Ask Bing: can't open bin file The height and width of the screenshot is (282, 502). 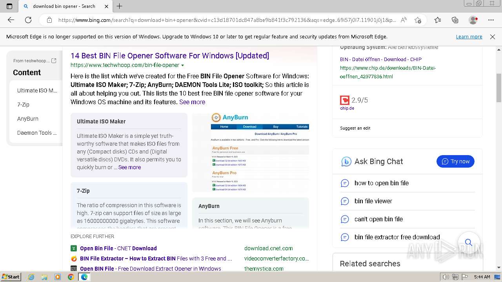[x=378, y=219]
